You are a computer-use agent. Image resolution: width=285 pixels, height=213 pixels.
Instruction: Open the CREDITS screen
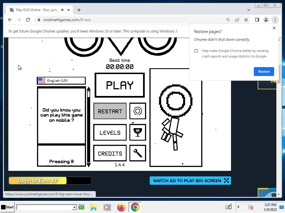pyautogui.click(x=110, y=153)
